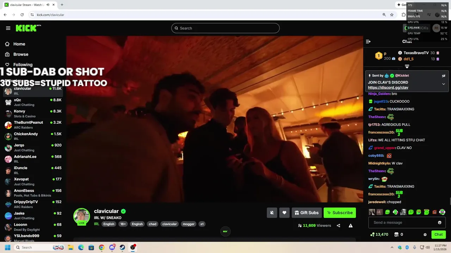Open chat settings gear
Image resolution: width=451 pixels, height=253 pixels.
[x=425, y=234]
